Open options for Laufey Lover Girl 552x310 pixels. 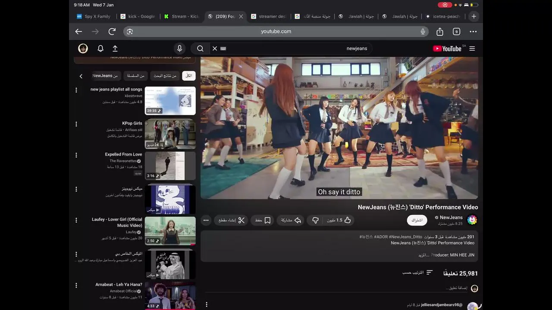76,220
